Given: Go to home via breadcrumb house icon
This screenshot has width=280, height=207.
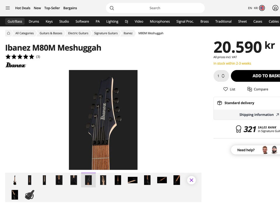Looking at the screenshot, I should 9,33.
